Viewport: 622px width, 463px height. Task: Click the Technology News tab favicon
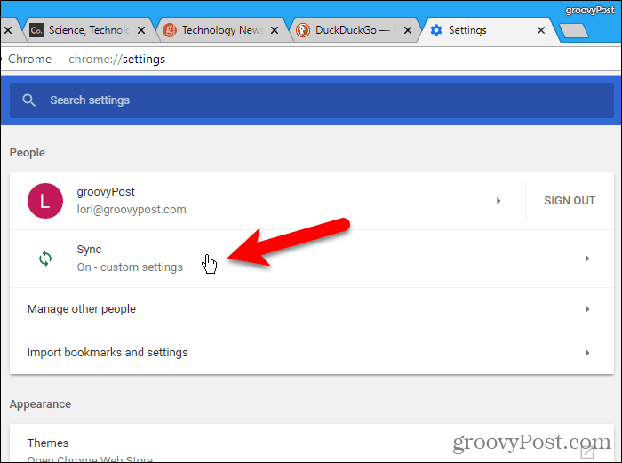click(x=170, y=30)
